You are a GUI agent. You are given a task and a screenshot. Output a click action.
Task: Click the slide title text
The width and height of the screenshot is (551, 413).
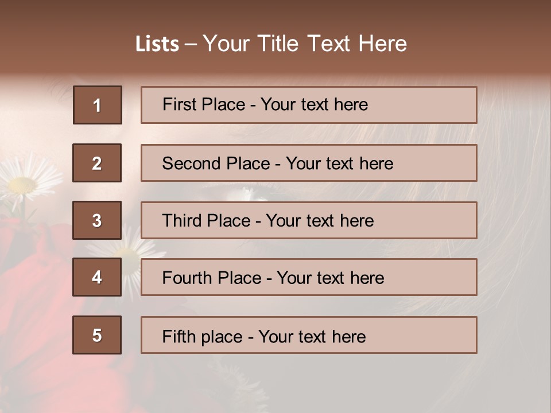click(x=271, y=44)
